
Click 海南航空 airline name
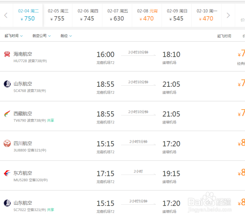(x=23, y=54)
